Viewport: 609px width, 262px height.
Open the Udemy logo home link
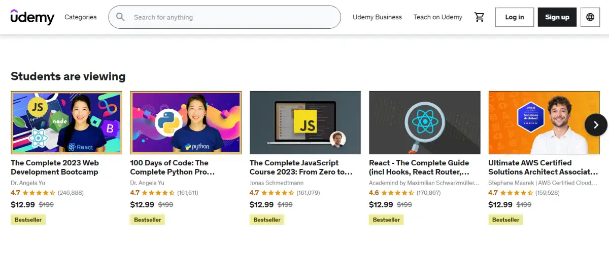pyautogui.click(x=32, y=17)
